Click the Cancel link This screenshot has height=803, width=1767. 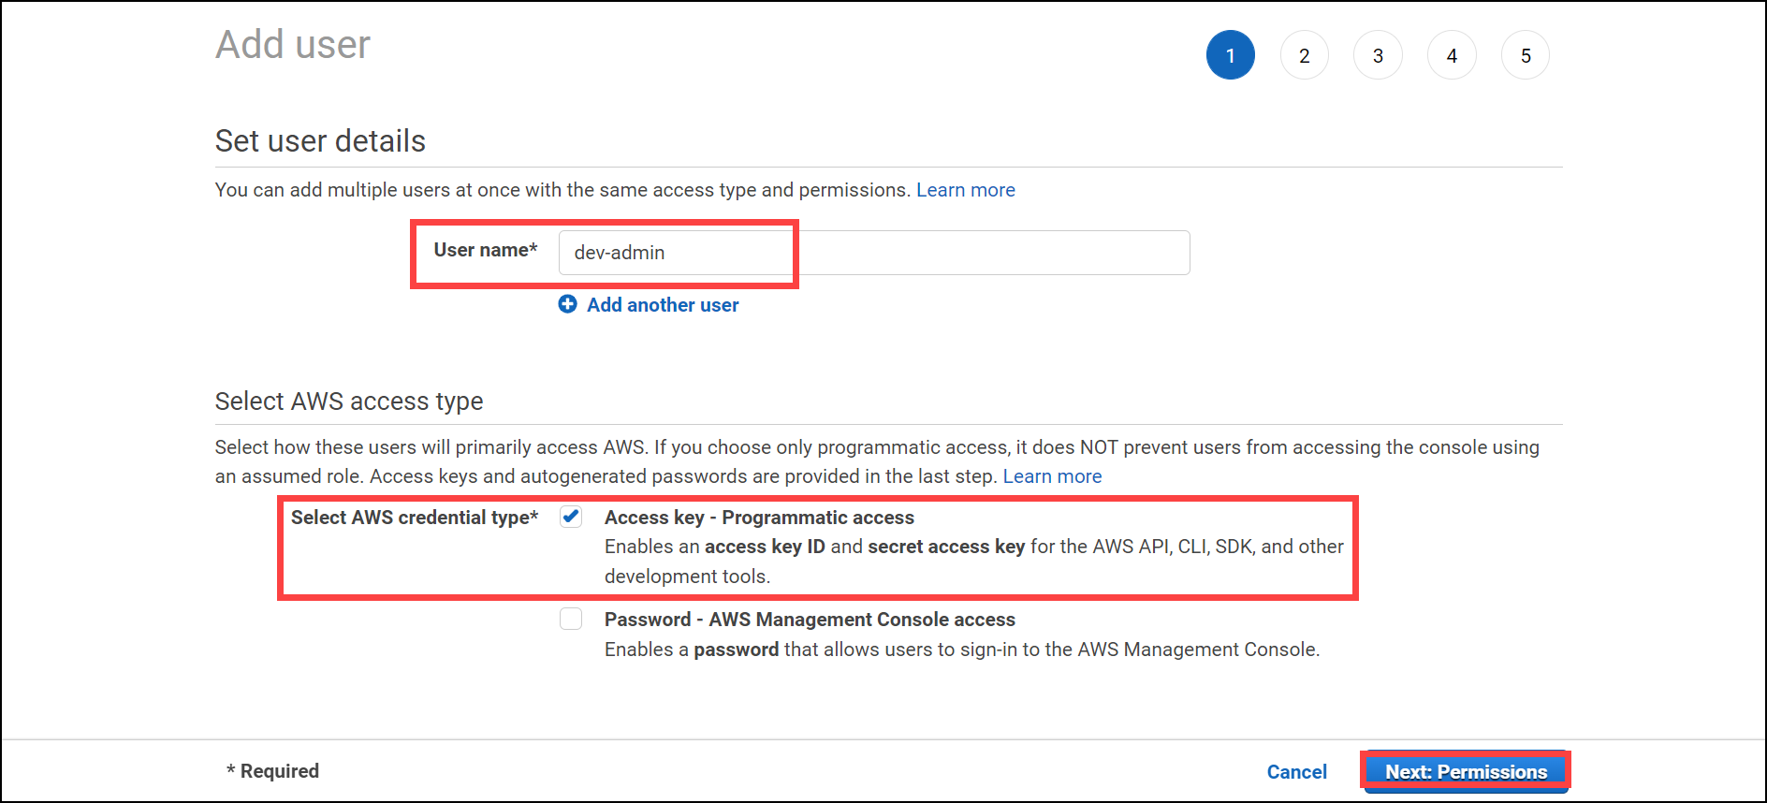(1296, 772)
